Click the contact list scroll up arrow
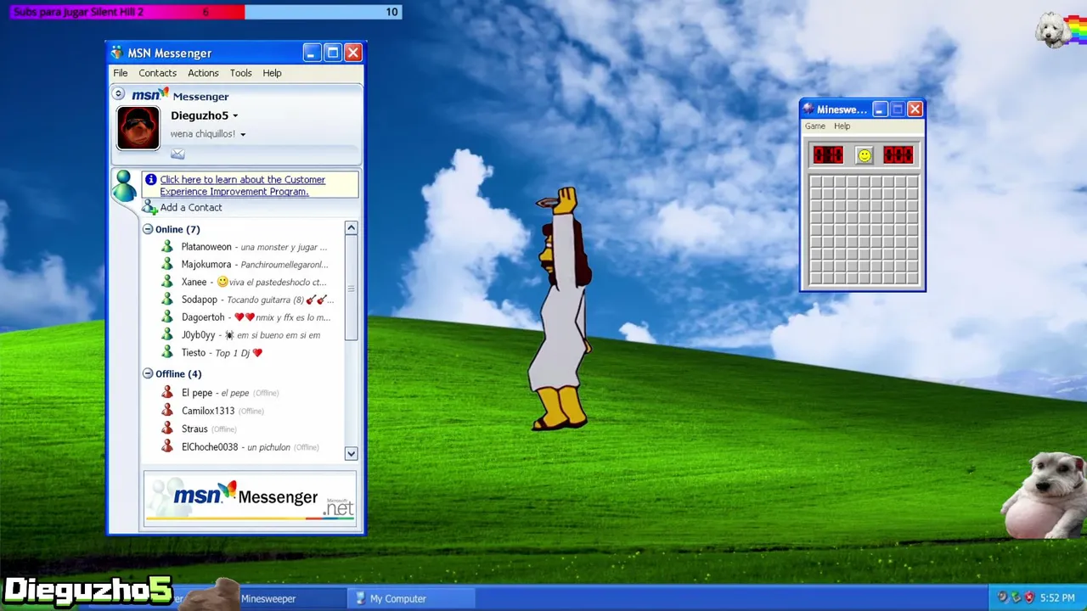The width and height of the screenshot is (1087, 611). (x=351, y=228)
